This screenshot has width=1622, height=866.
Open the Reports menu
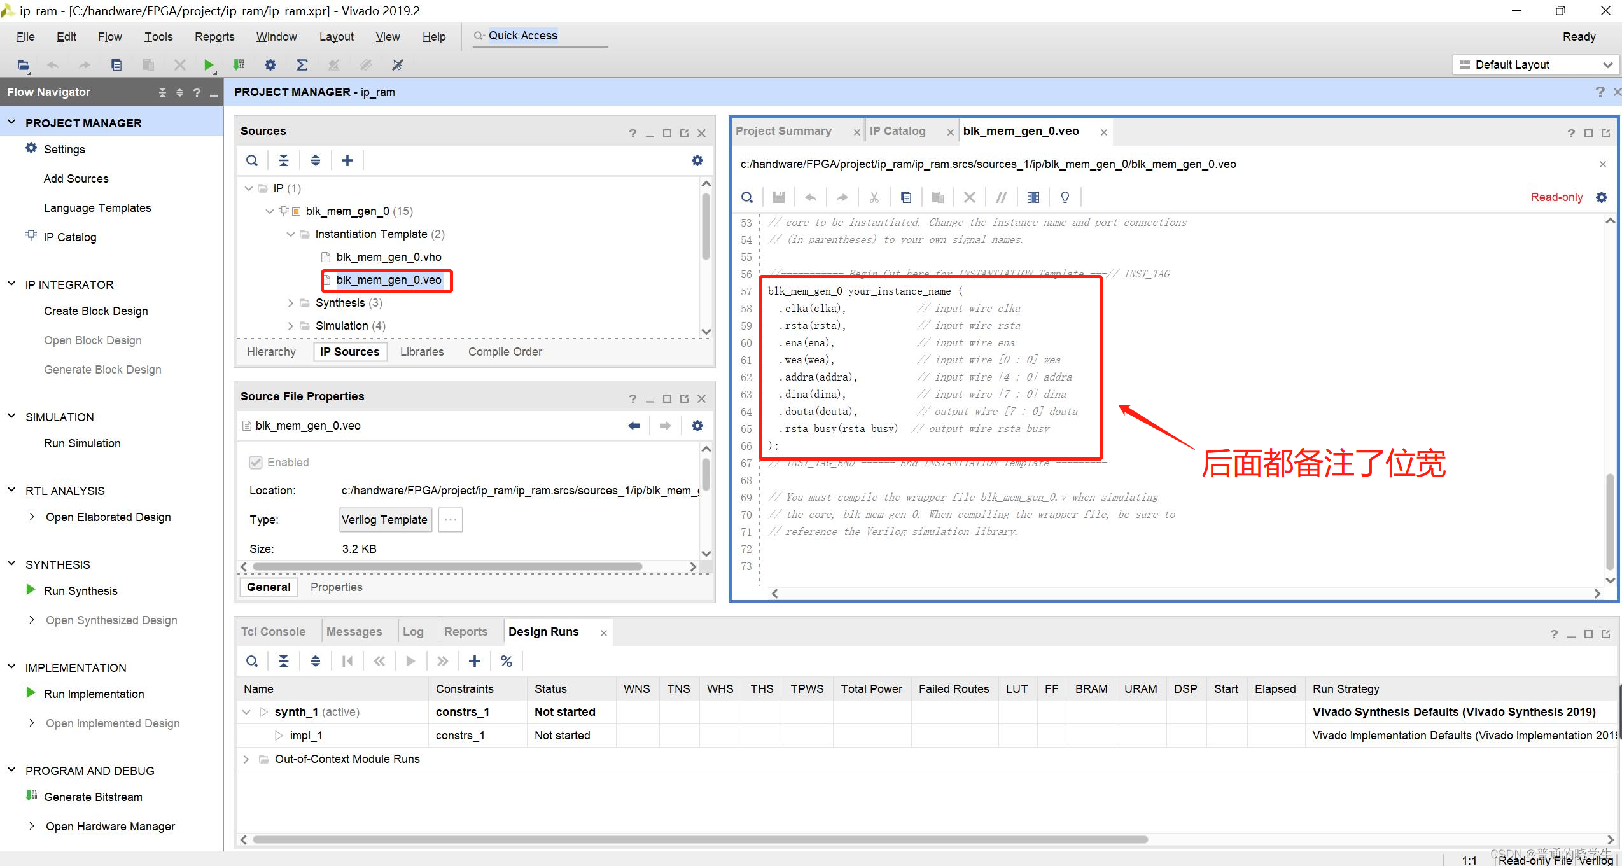(x=214, y=37)
